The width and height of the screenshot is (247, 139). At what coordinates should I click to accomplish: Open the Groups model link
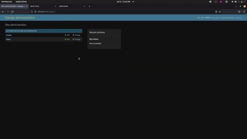9,35
